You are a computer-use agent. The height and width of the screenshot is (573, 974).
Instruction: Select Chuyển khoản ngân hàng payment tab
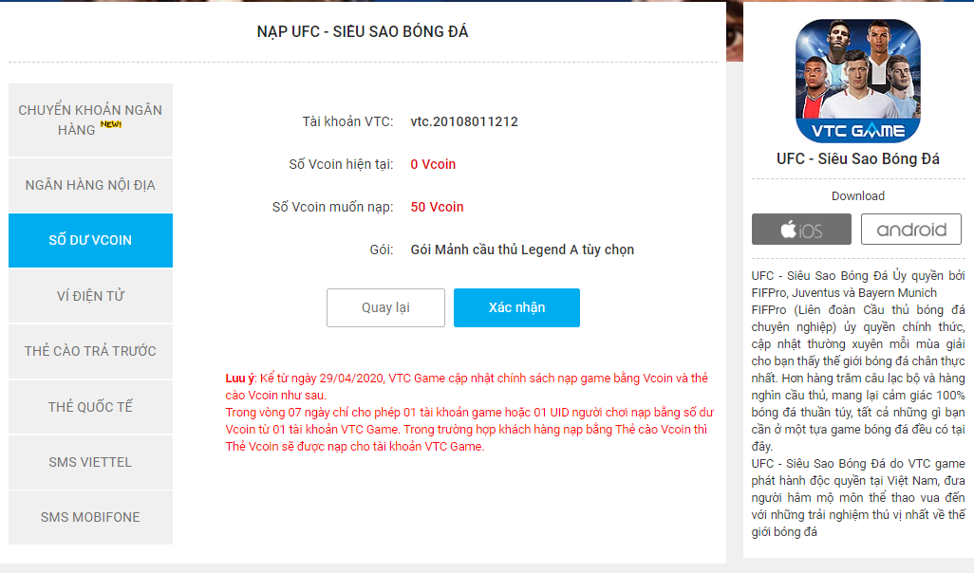91,120
